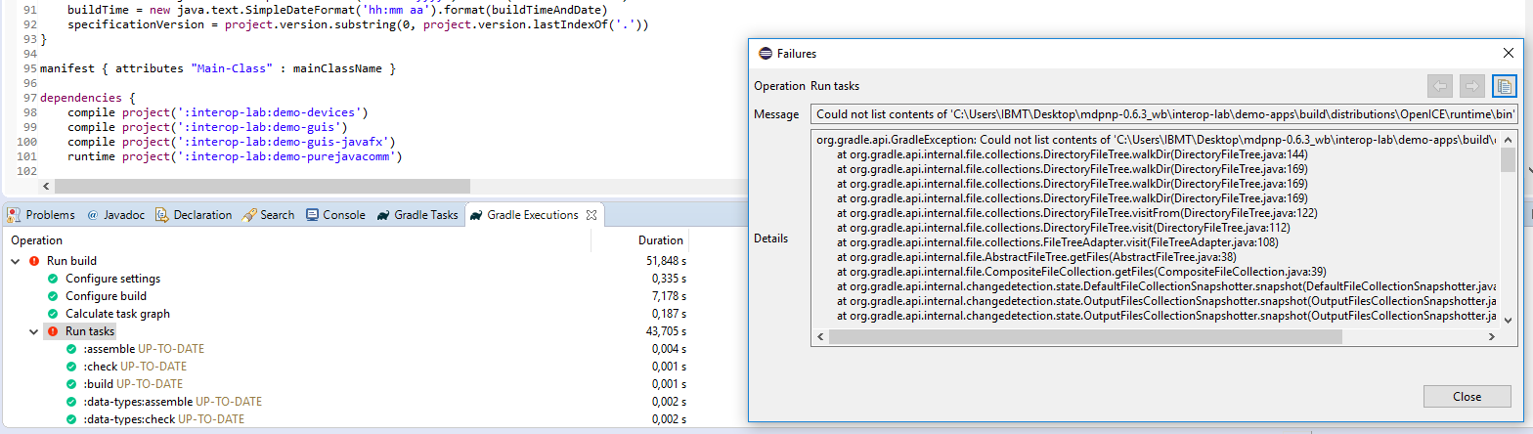This screenshot has height=434, width=1533.
Task: Open the Console tab
Action: pos(335,215)
